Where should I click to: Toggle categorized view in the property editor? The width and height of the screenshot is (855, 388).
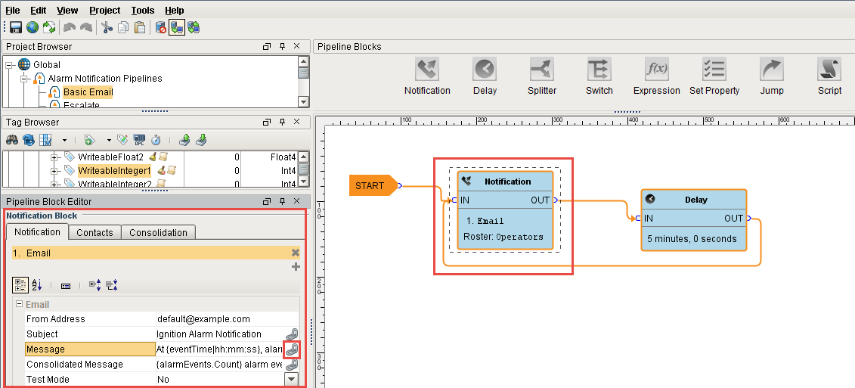[x=21, y=285]
